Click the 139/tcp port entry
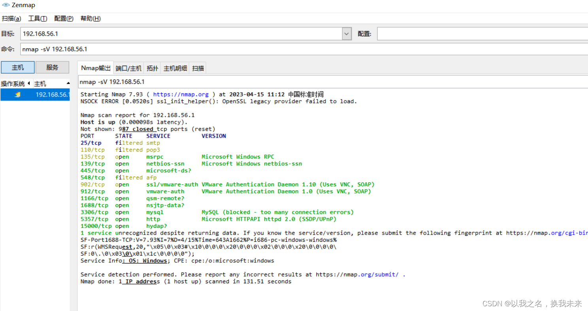The height and width of the screenshot is (311, 588). (x=93, y=164)
